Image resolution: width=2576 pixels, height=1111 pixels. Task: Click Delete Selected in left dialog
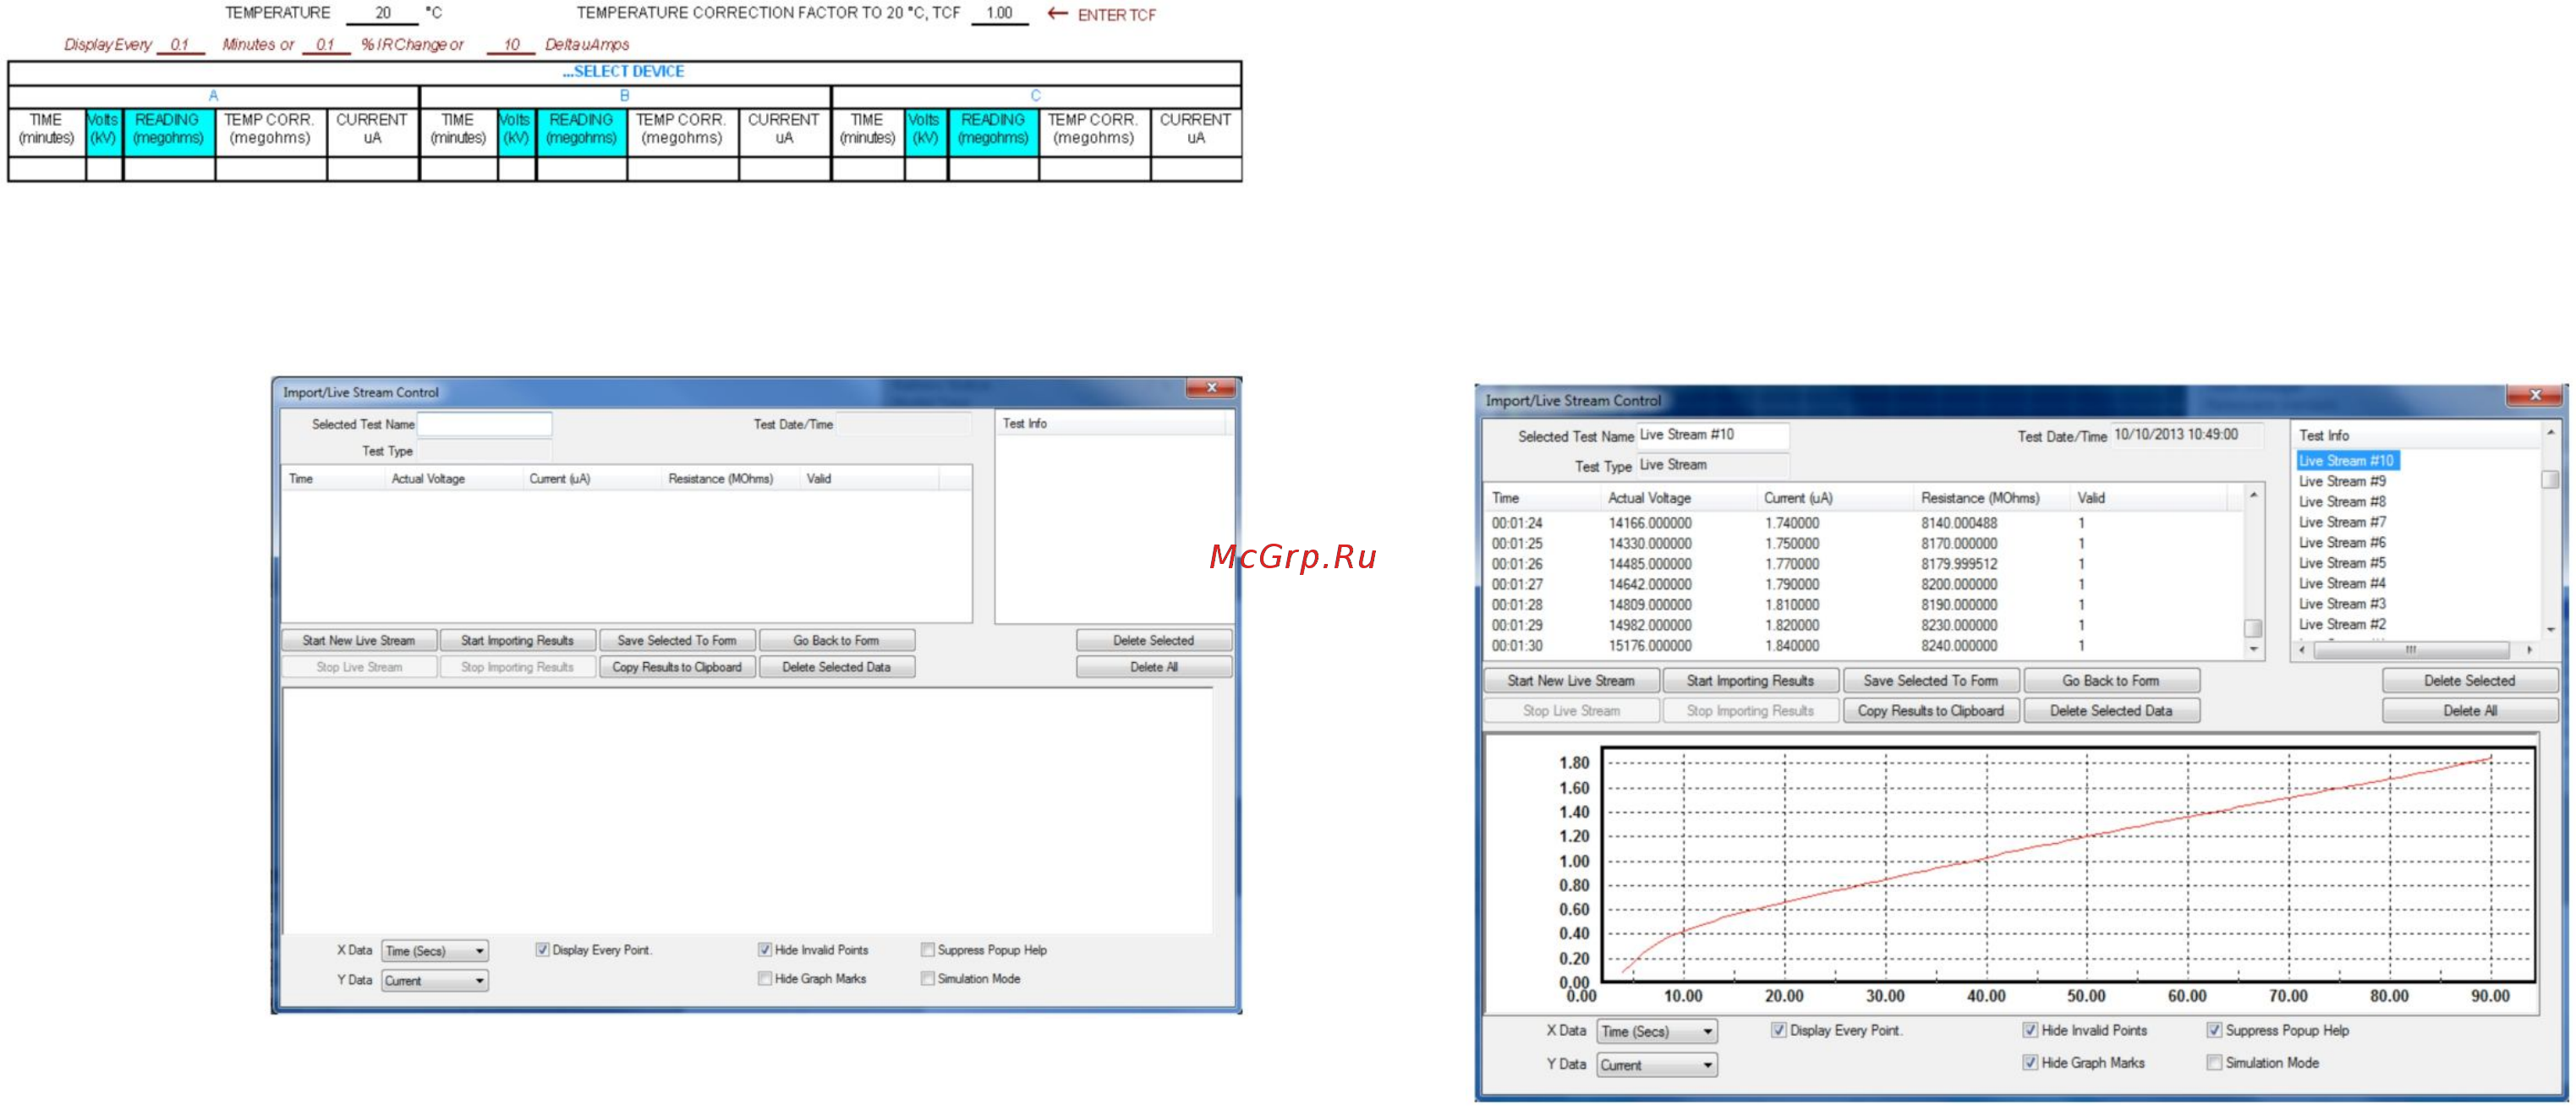pyautogui.click(x=1153, y=640)
